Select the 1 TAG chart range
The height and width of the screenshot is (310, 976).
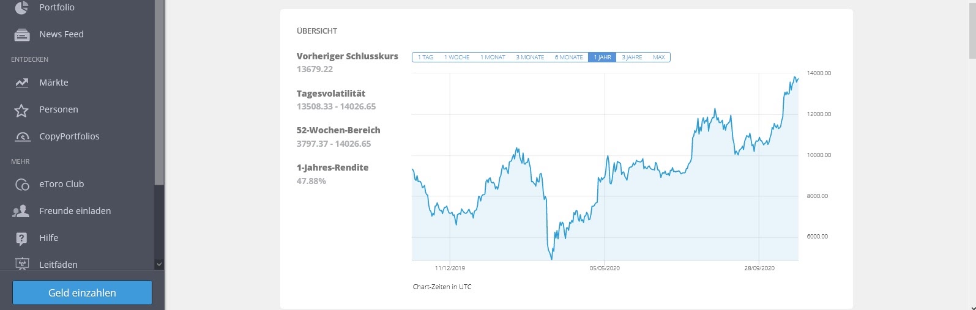(425, 57)
